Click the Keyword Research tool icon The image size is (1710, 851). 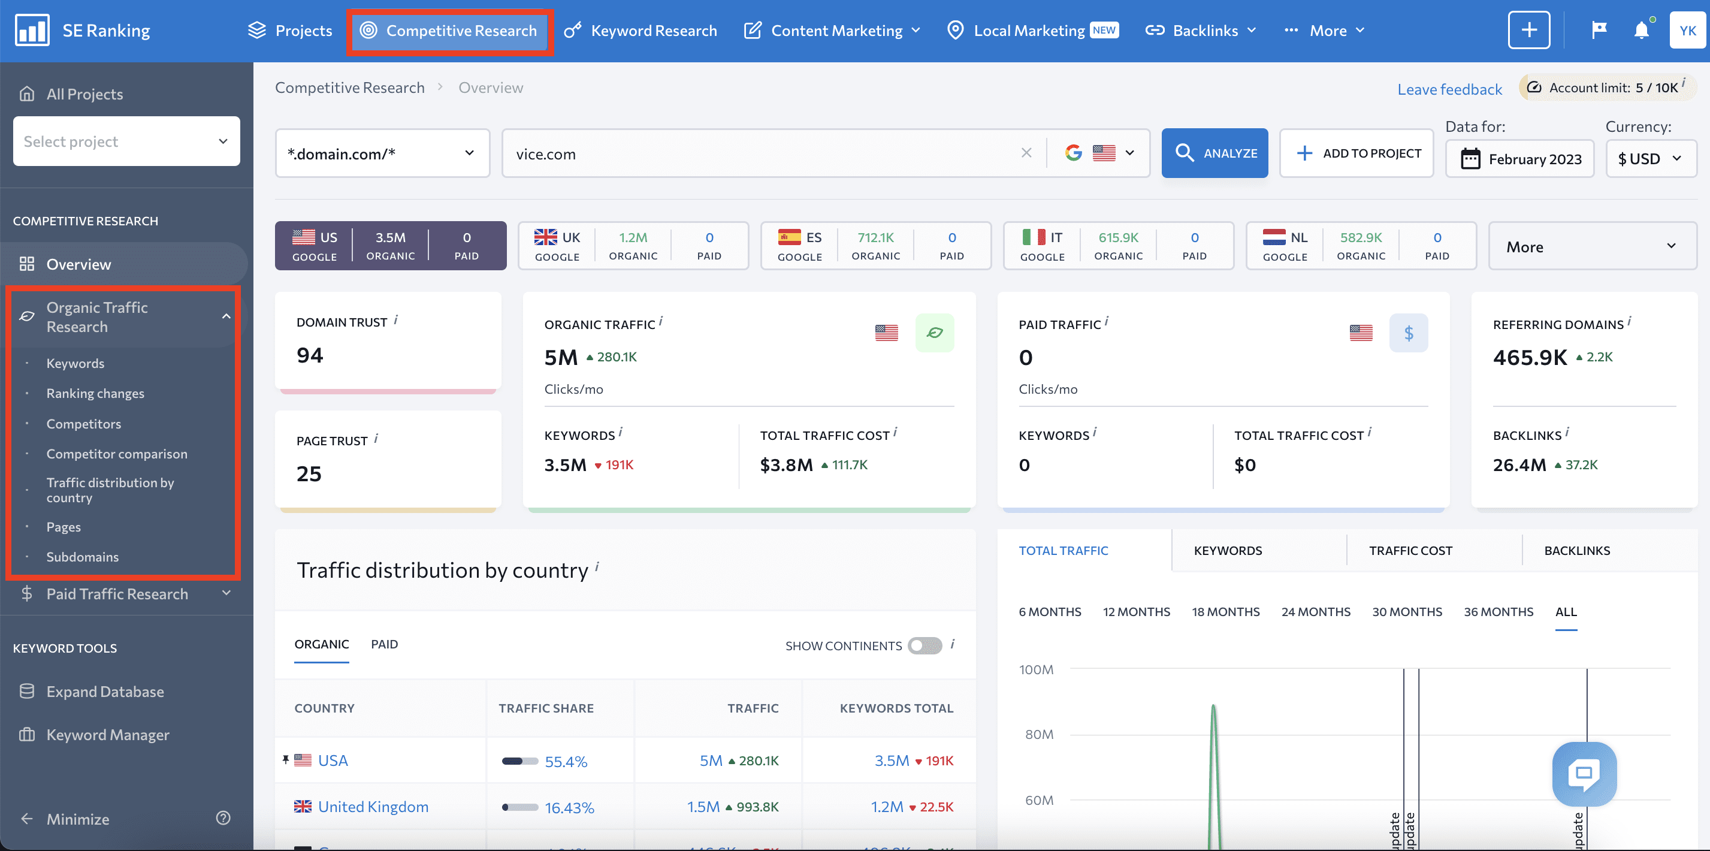[x=570, y=29]
